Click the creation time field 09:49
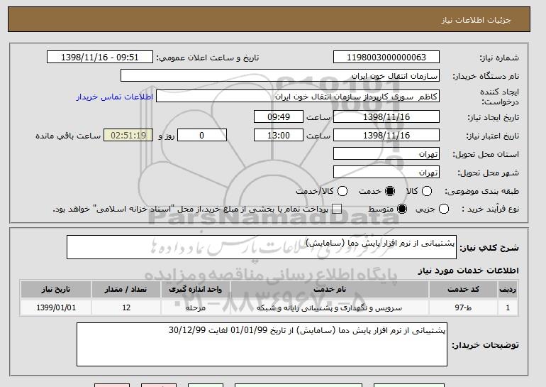The height and width of the screenshot is (387, 546). coord(279,116)
